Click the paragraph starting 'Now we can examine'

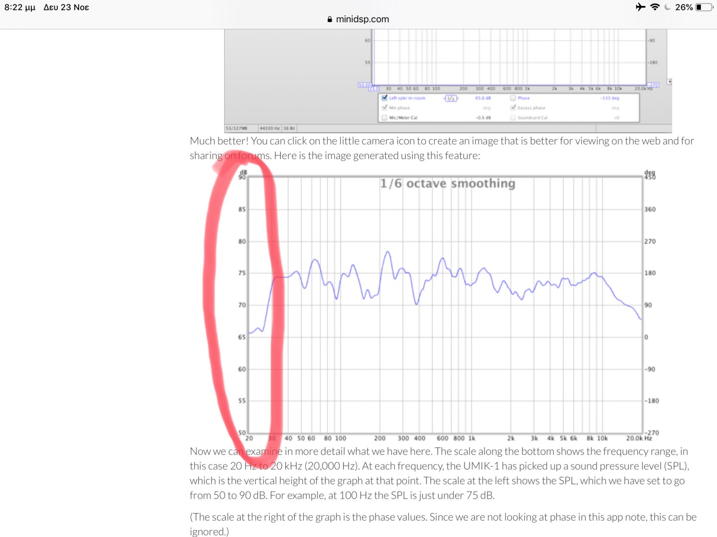click(x=440, y=473)
